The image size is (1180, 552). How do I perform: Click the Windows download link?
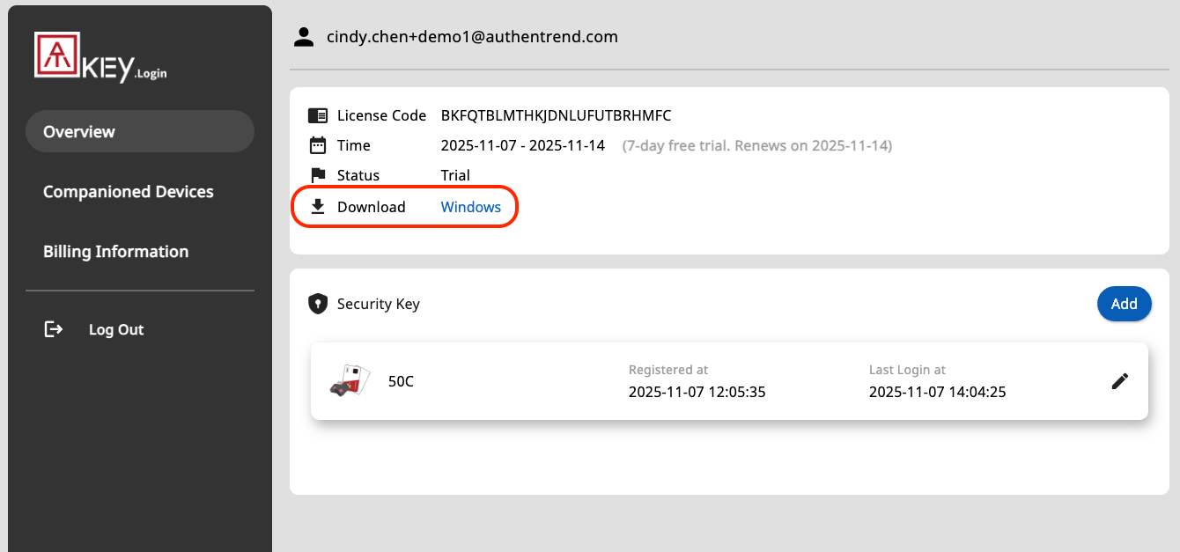pyautogui.click(x=471, y=206)
